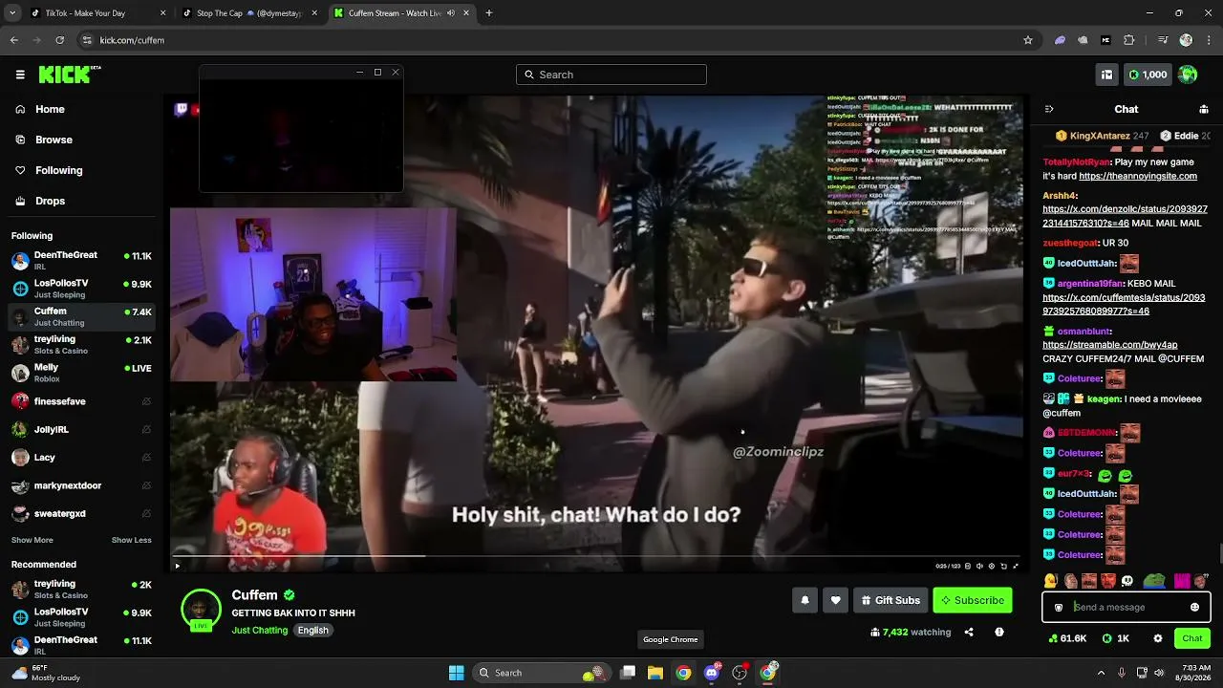Open chat settings gear icon
The width and height of the screenshot is (1223, 688).
(1158, 638)
